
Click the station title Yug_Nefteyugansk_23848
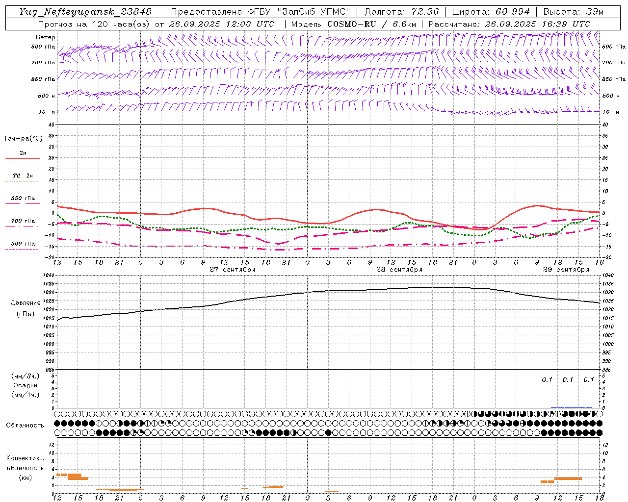[85, 12]
